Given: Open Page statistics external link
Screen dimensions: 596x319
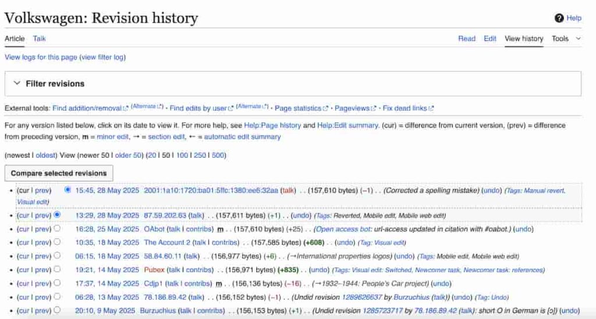Looking at the screenshot, I should click(x=297, y=108).
